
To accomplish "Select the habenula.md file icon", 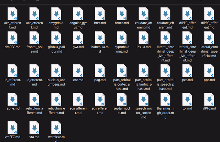I will click(100, 38).
